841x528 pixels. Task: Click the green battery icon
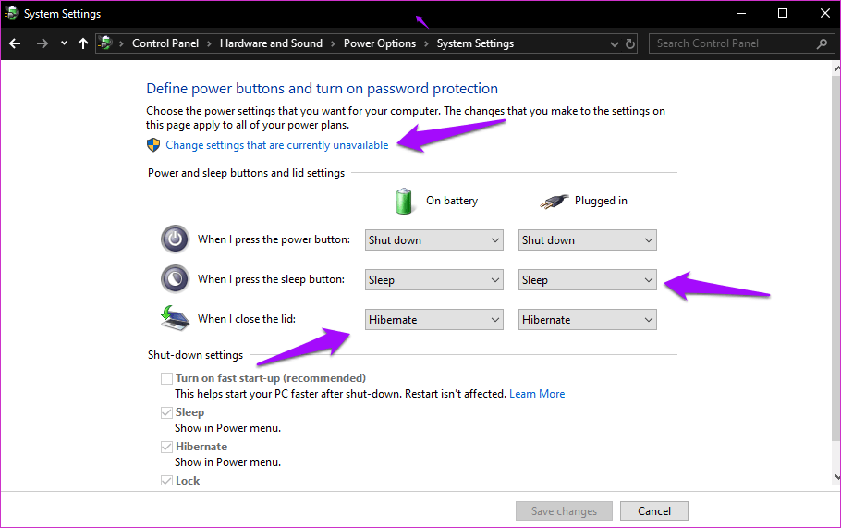tap(404, 202)
